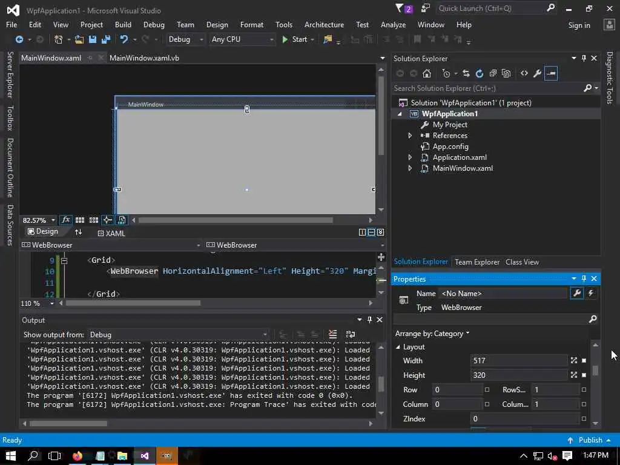
Task: Click the feedback icon beside Quick Launch
Action: (x=426, y=8)
